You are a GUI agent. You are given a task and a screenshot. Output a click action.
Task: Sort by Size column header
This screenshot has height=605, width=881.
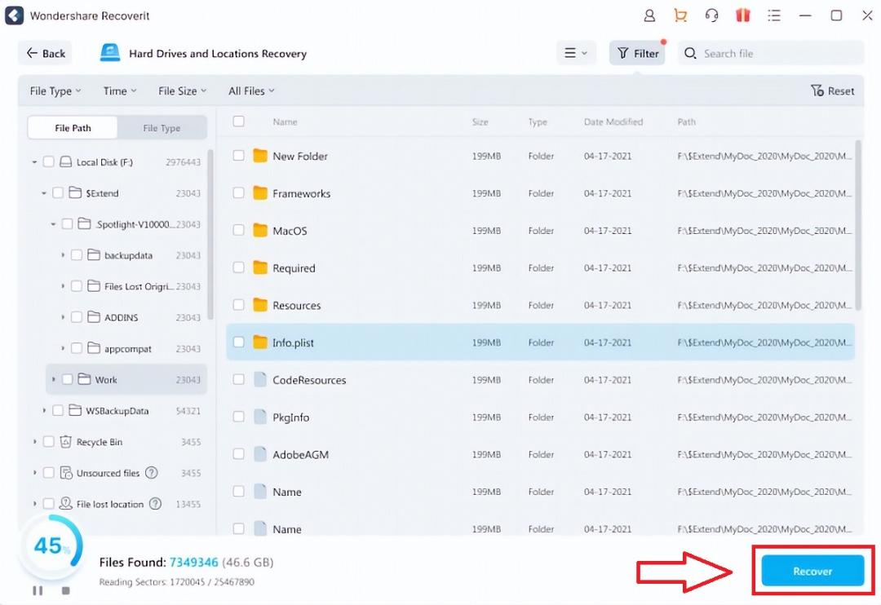(480, 121)
